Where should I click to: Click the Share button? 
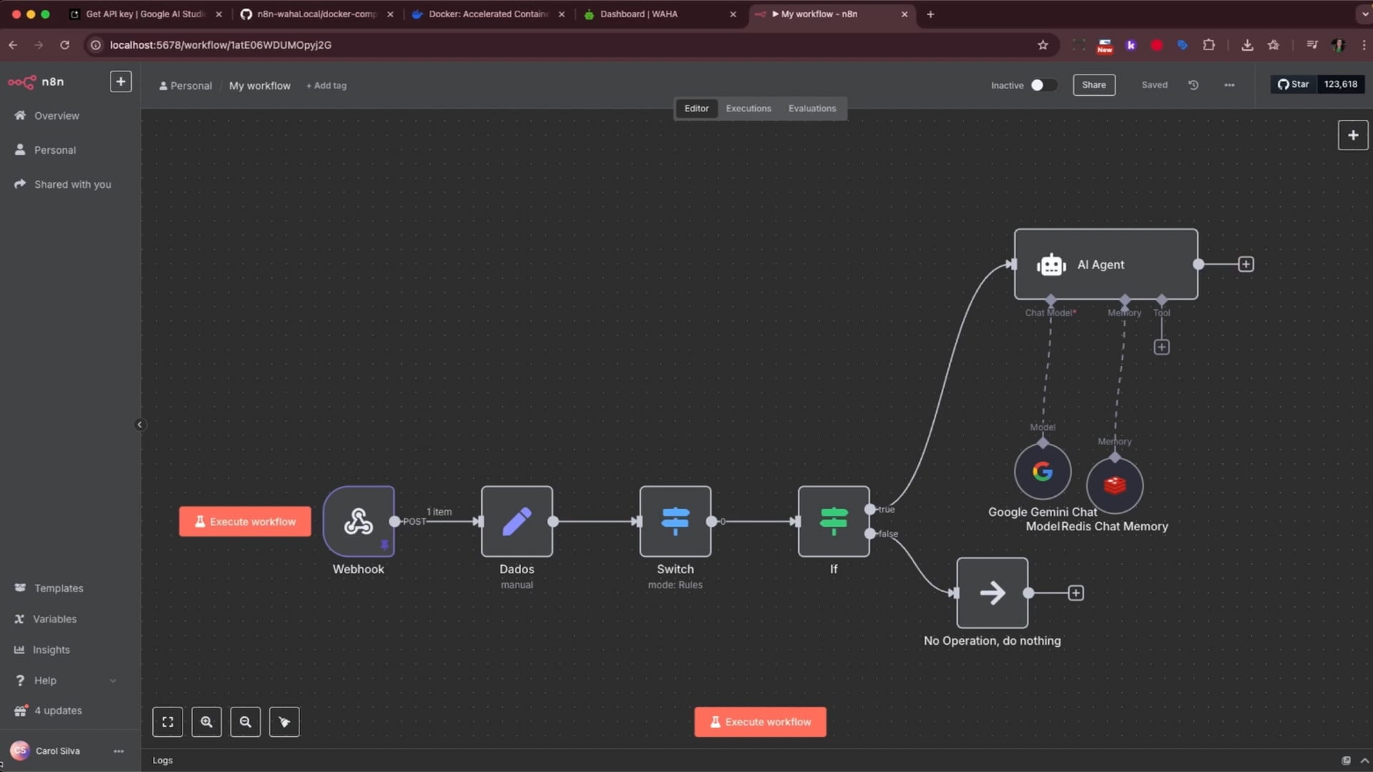coord(1093,85)
